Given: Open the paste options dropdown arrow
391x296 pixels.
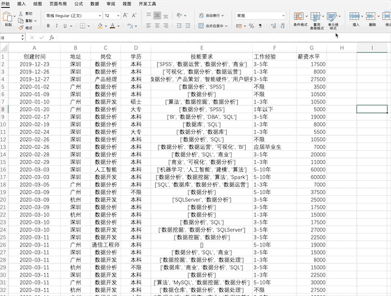Looking at the screenshot, I should 14,16.
